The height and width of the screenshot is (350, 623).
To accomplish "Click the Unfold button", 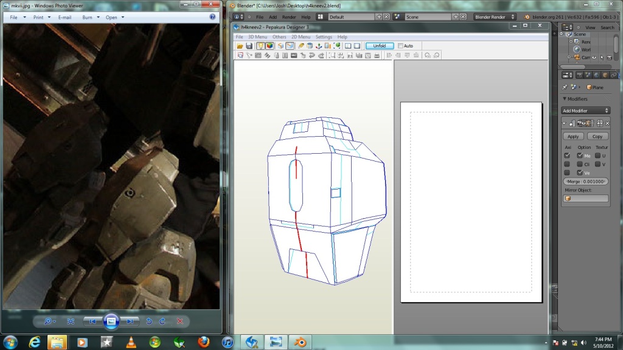I will click(380, 46).
